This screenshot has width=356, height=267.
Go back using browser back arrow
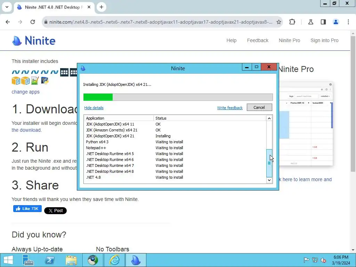click(x=8, y=22)
